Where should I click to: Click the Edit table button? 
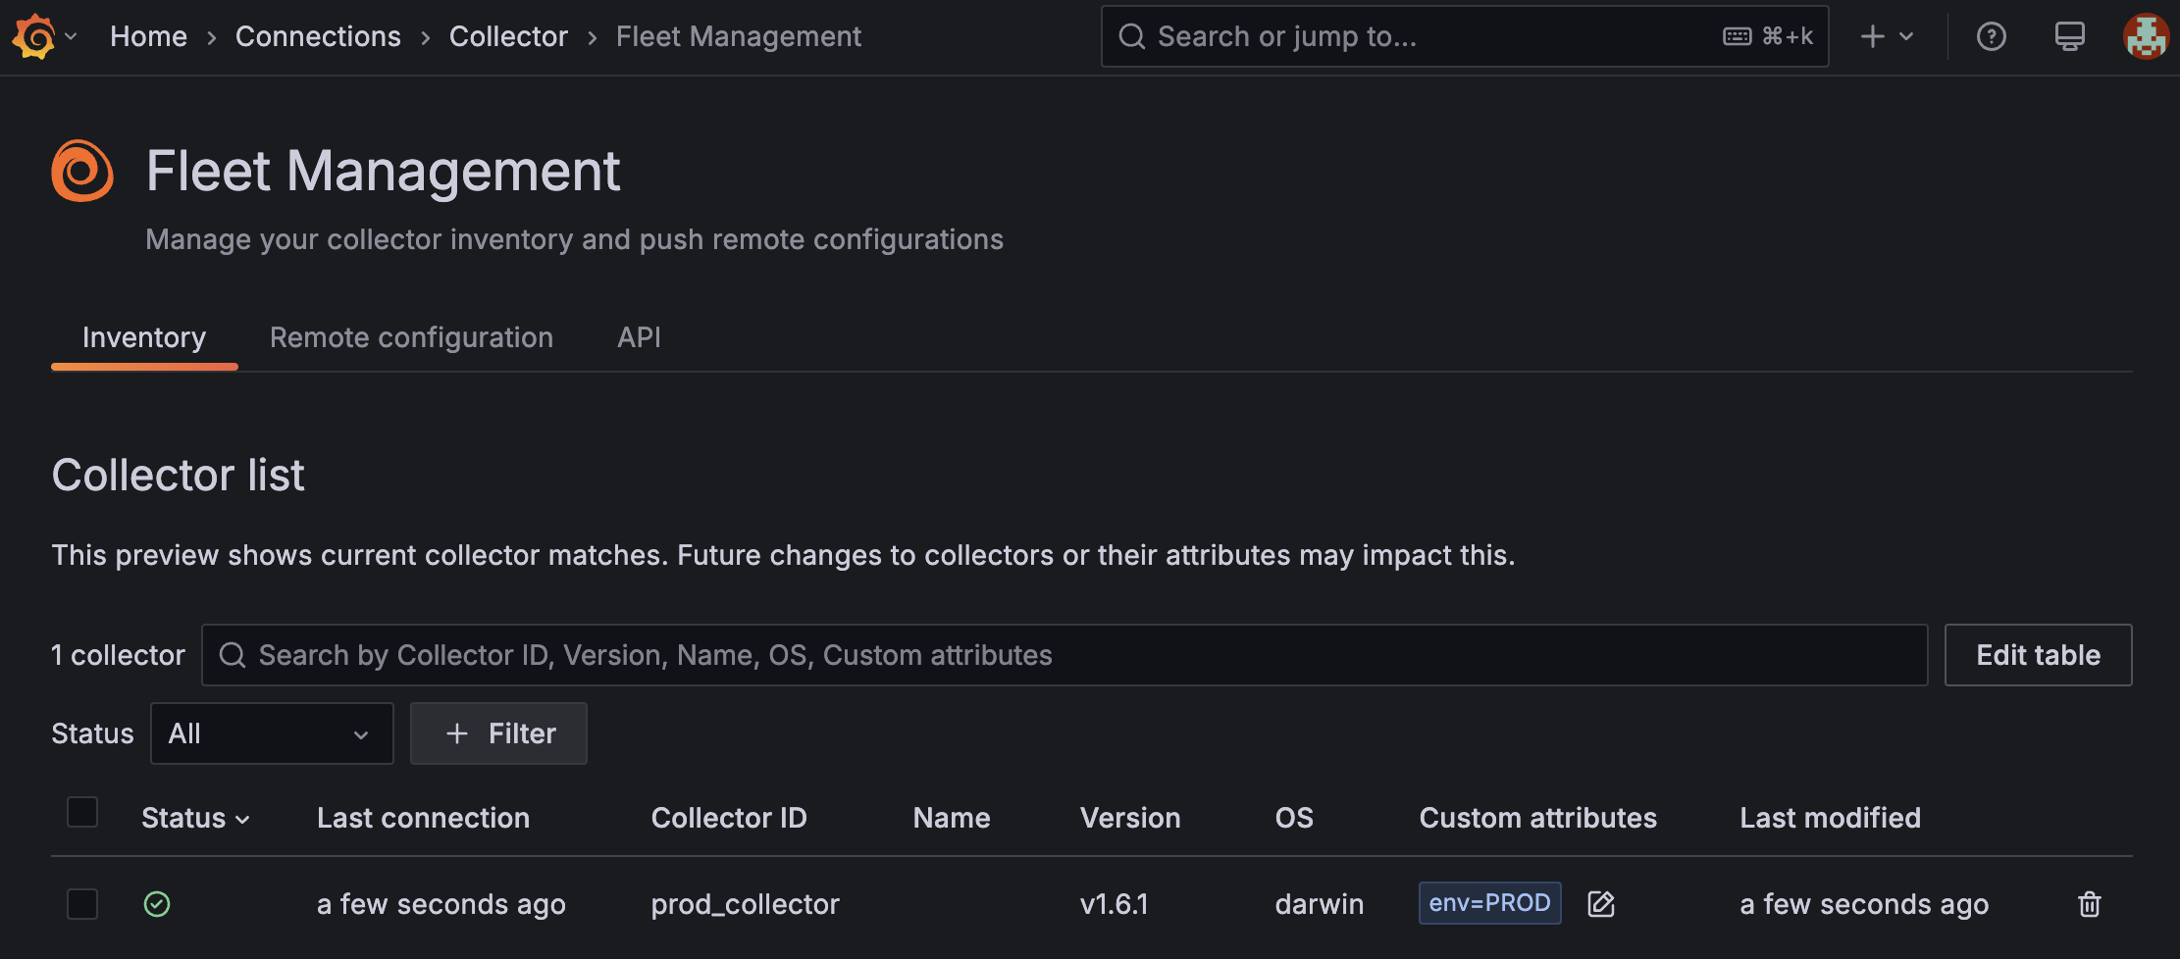click(2038, 654)
